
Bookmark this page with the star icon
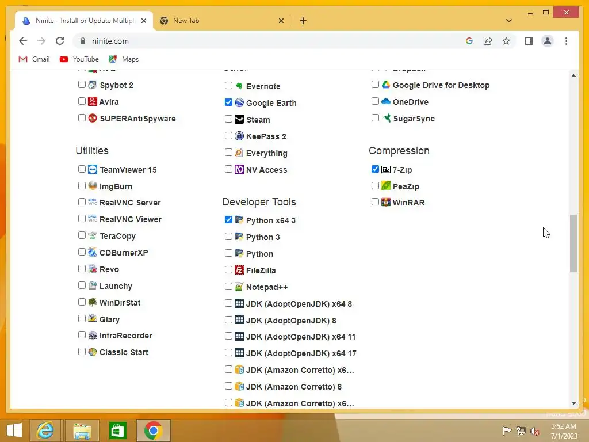coord(506,41)
